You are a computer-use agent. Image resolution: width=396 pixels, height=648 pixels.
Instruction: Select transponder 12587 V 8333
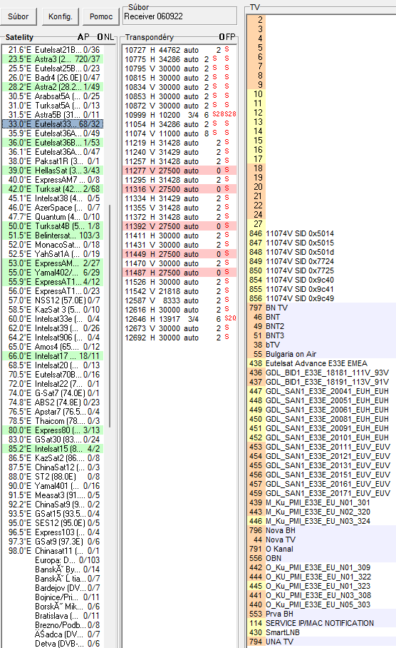[x=180, y=300]
